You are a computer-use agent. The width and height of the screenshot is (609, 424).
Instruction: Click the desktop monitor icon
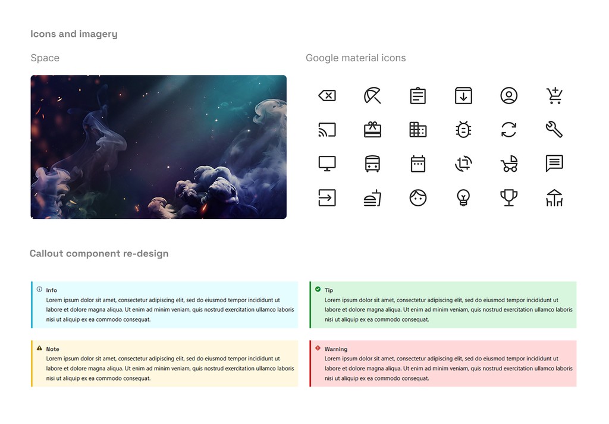[x=327, y=164]
